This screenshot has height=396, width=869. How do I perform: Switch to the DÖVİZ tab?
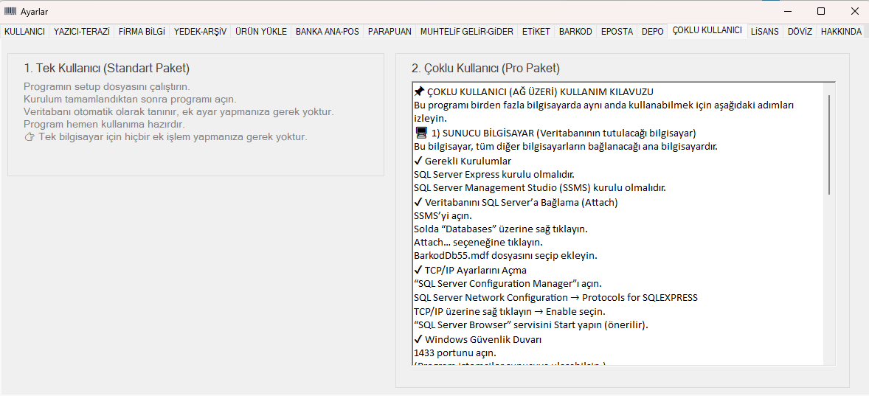(800, 32)
